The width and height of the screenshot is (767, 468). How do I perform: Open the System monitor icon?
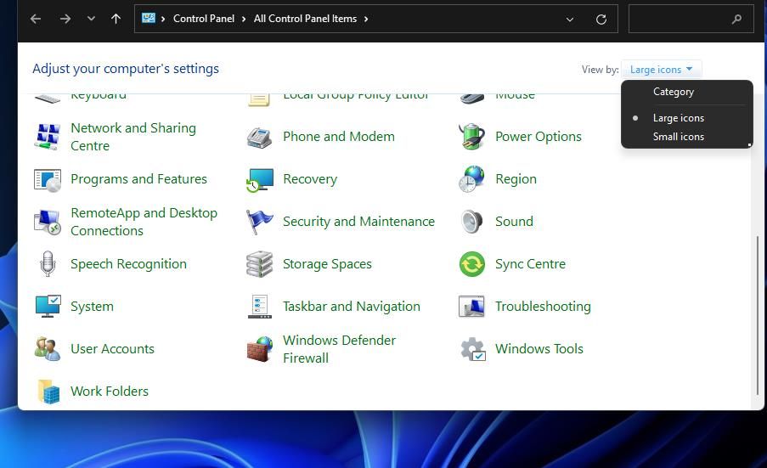click(48, 307)
